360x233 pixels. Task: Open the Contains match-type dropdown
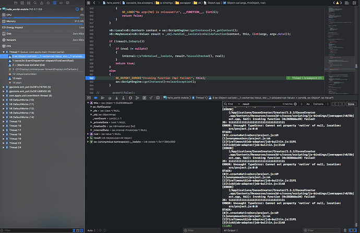(321, 104)
